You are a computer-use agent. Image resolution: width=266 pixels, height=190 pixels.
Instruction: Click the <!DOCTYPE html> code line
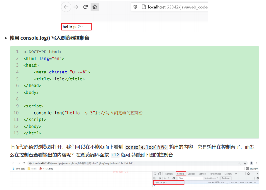pos(43,52)
